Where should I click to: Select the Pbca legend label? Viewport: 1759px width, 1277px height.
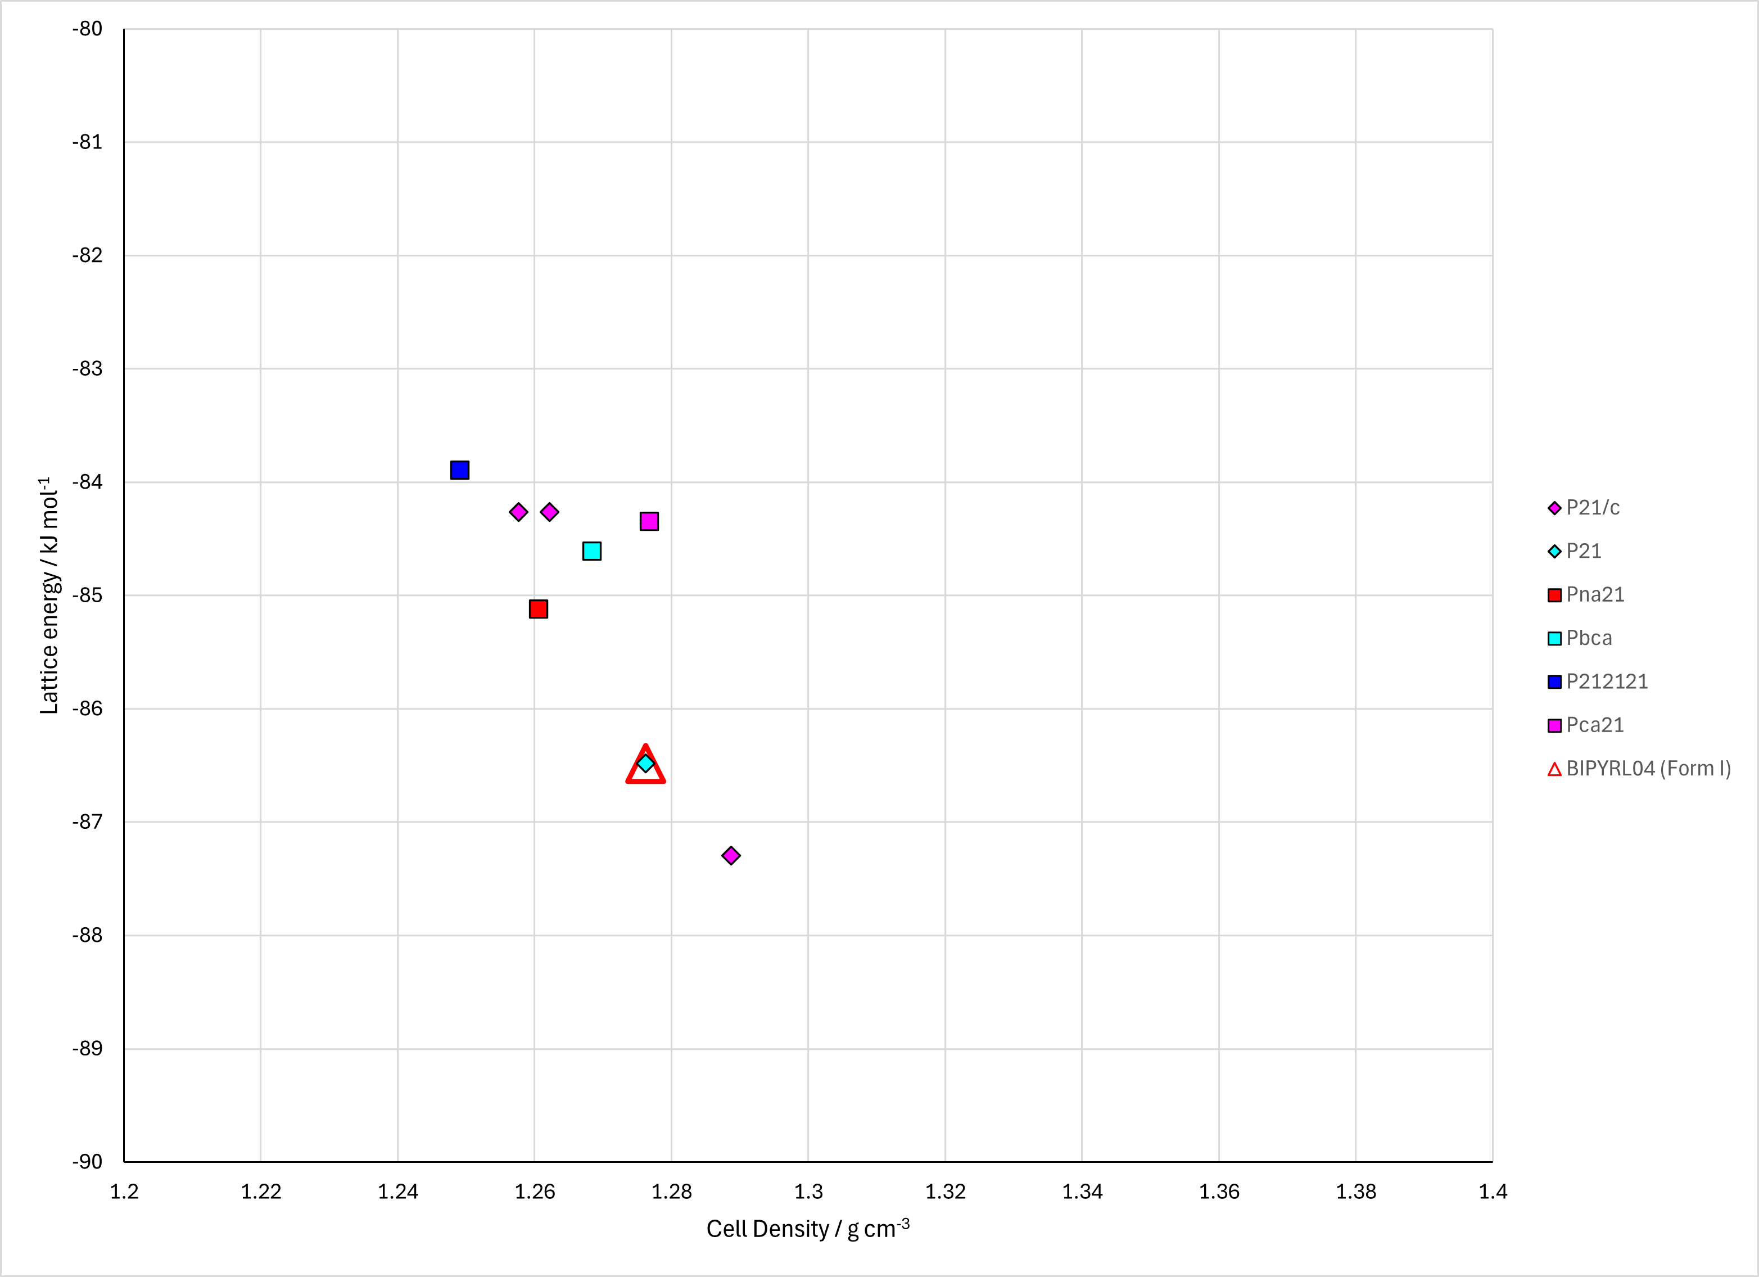pyautogui.click(x=1589, y=638)
